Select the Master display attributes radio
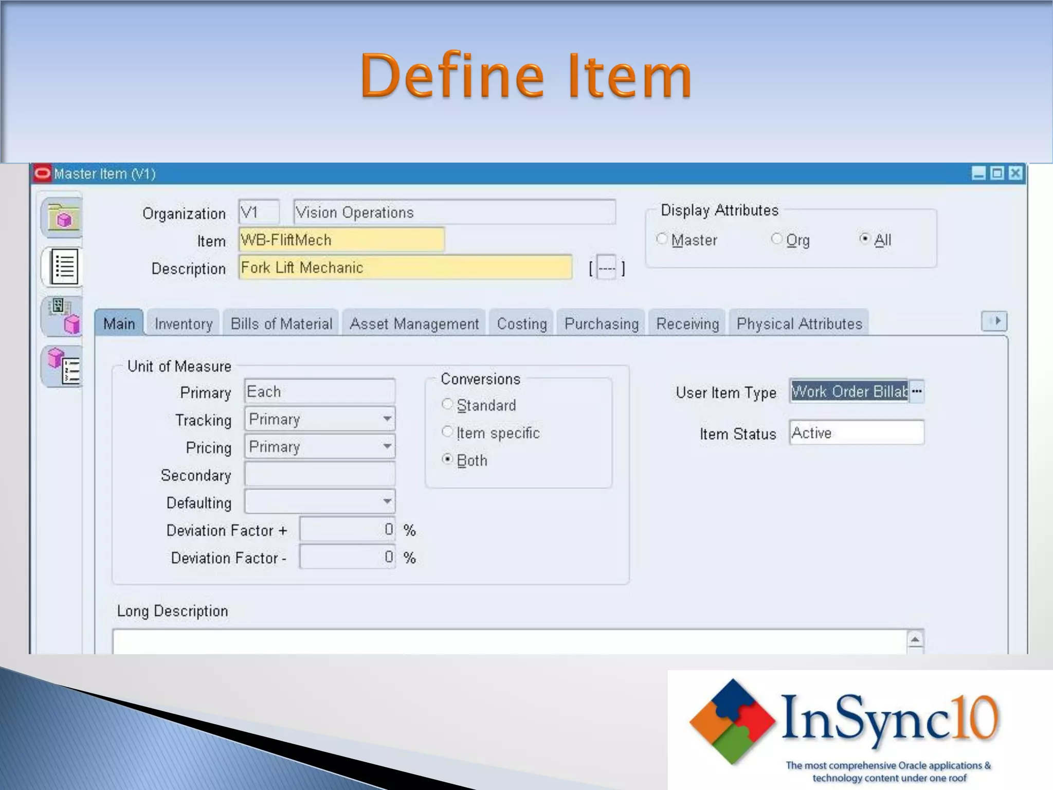Screen dimensions: 1053x790 [x=662, y=239]
